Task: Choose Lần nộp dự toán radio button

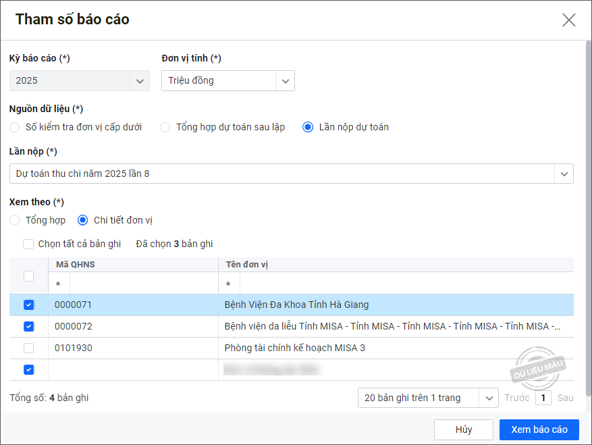Action: point(308,127)
